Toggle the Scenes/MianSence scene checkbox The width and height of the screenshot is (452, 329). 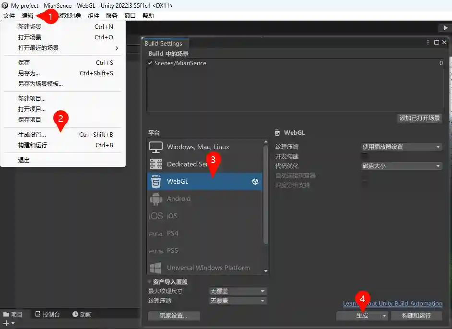(151, 63)
